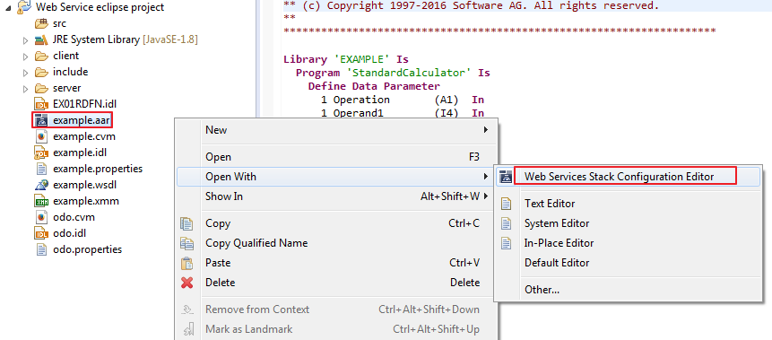The height and width of the screenshot is (340, 772).
Task: Click the example.properties file icon
Action: (x=41, y=169)
